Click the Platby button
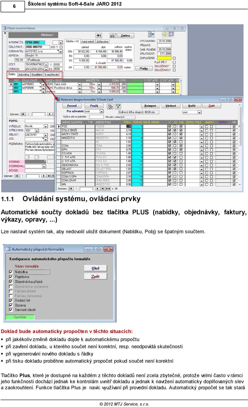This screenshot has height=407, width=248. [x=144, y=68]
